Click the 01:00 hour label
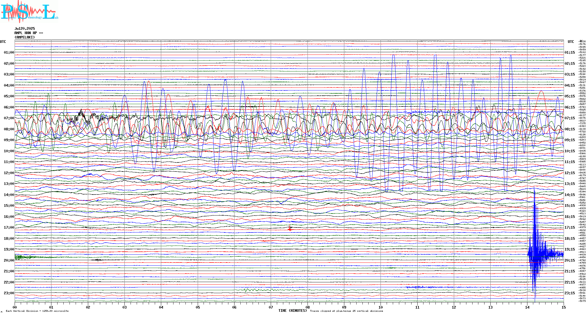 tap(9, 52)
